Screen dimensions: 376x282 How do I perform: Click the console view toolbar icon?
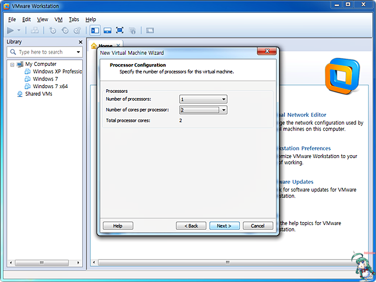(x=150, y=31)
